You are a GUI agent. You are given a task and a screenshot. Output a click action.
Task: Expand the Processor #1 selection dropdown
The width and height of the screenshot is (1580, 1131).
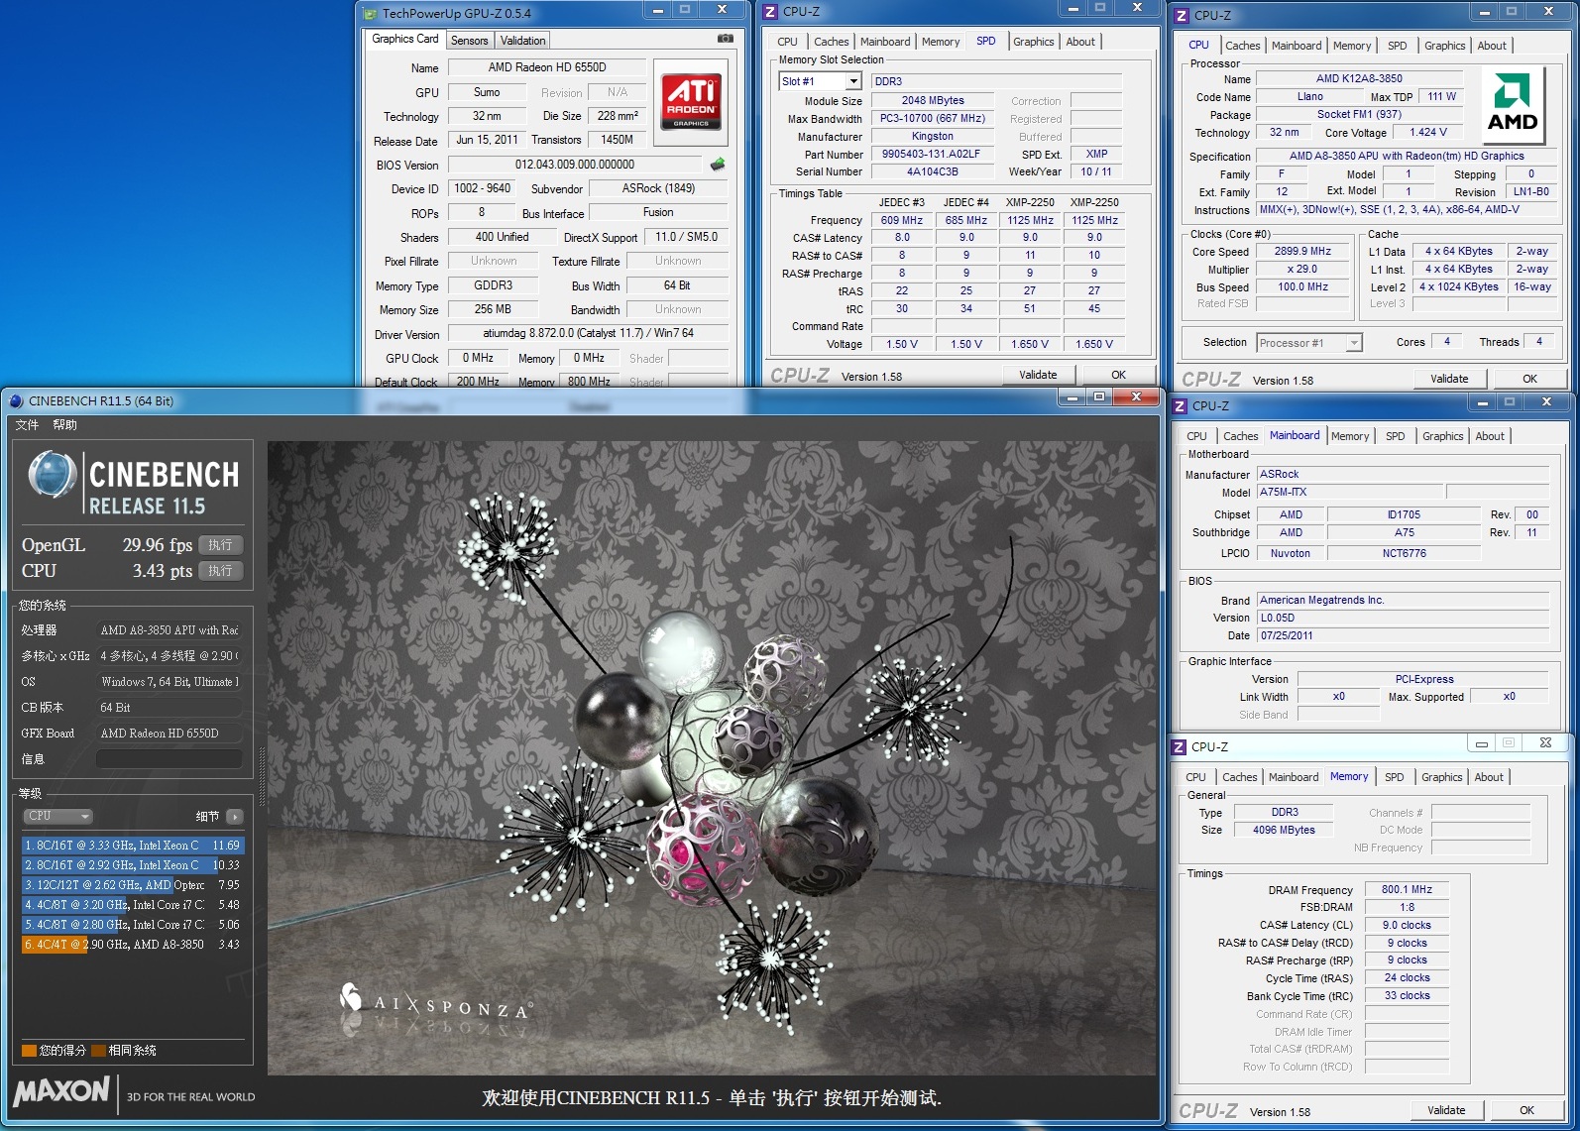[1354, 343]
